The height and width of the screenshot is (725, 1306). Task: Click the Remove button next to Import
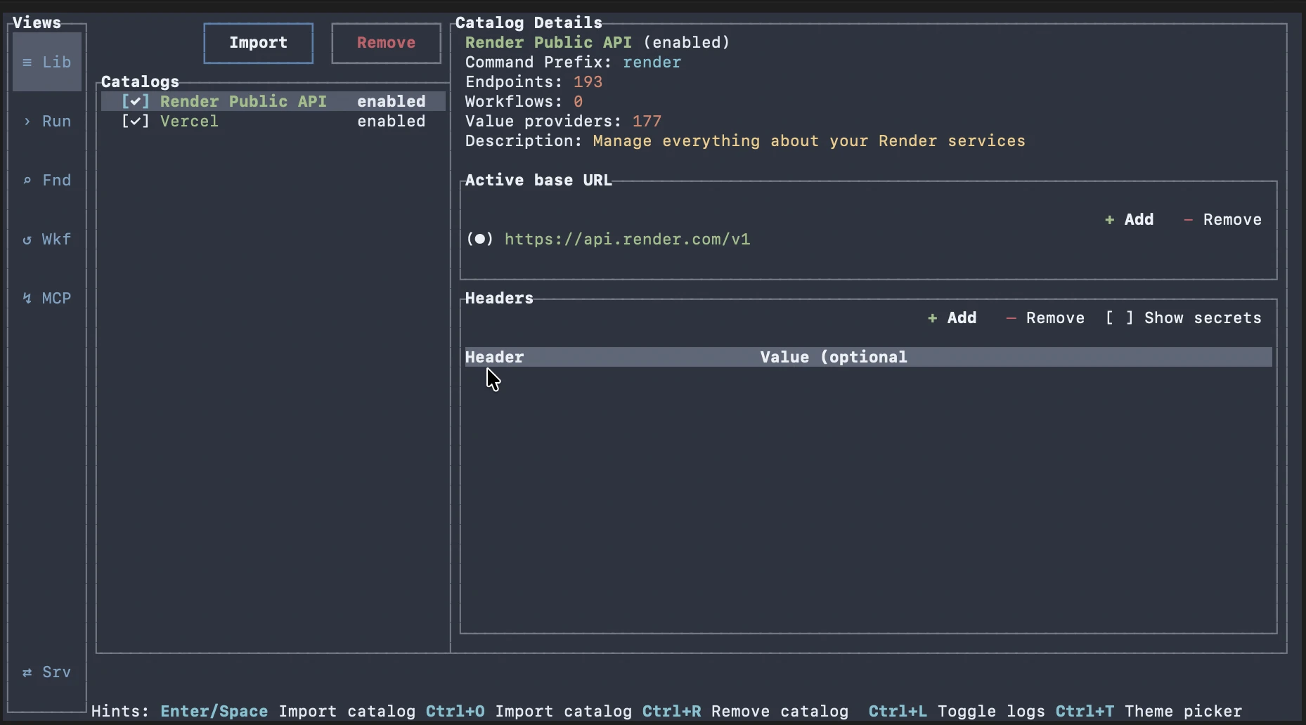click(385, 43)
